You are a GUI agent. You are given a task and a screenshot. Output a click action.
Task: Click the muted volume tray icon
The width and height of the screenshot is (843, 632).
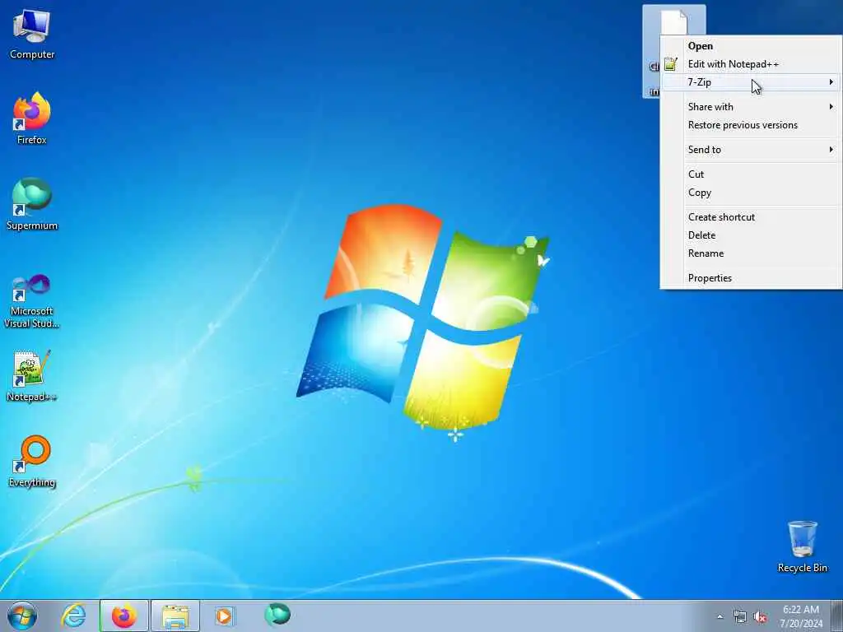[x=760, y=616]
